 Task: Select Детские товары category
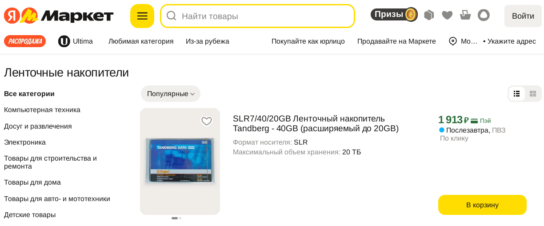(30, 215)
